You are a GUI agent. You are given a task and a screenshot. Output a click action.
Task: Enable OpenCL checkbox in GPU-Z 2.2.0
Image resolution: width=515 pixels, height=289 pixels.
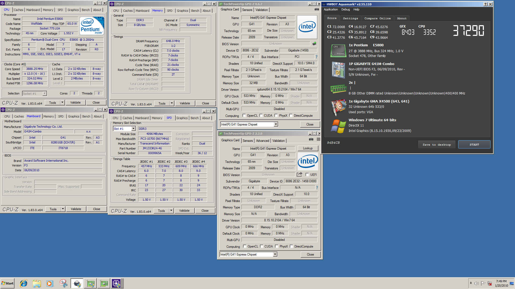(245, 246)
